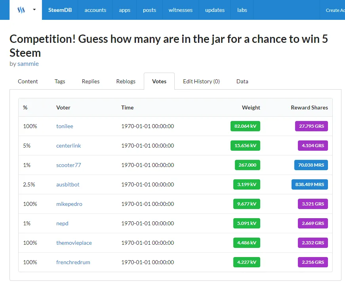This screenshot has width=345, height=284.
Task: Click the 5.091 kV weight badge
Action: tap(247, 223)
